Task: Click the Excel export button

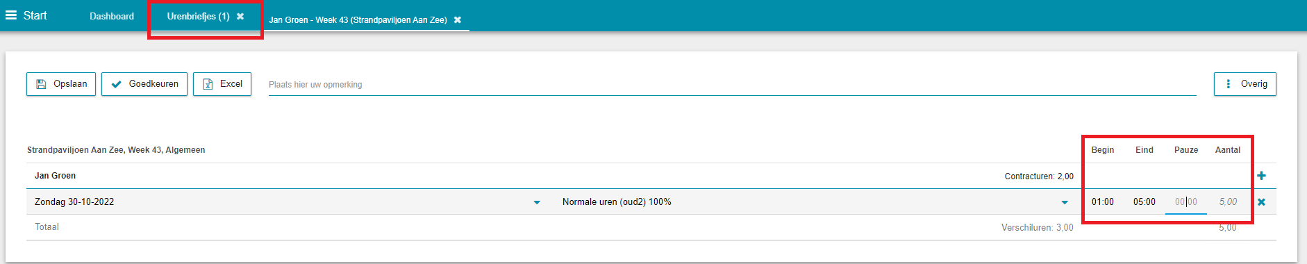Action: click(222, 84)
